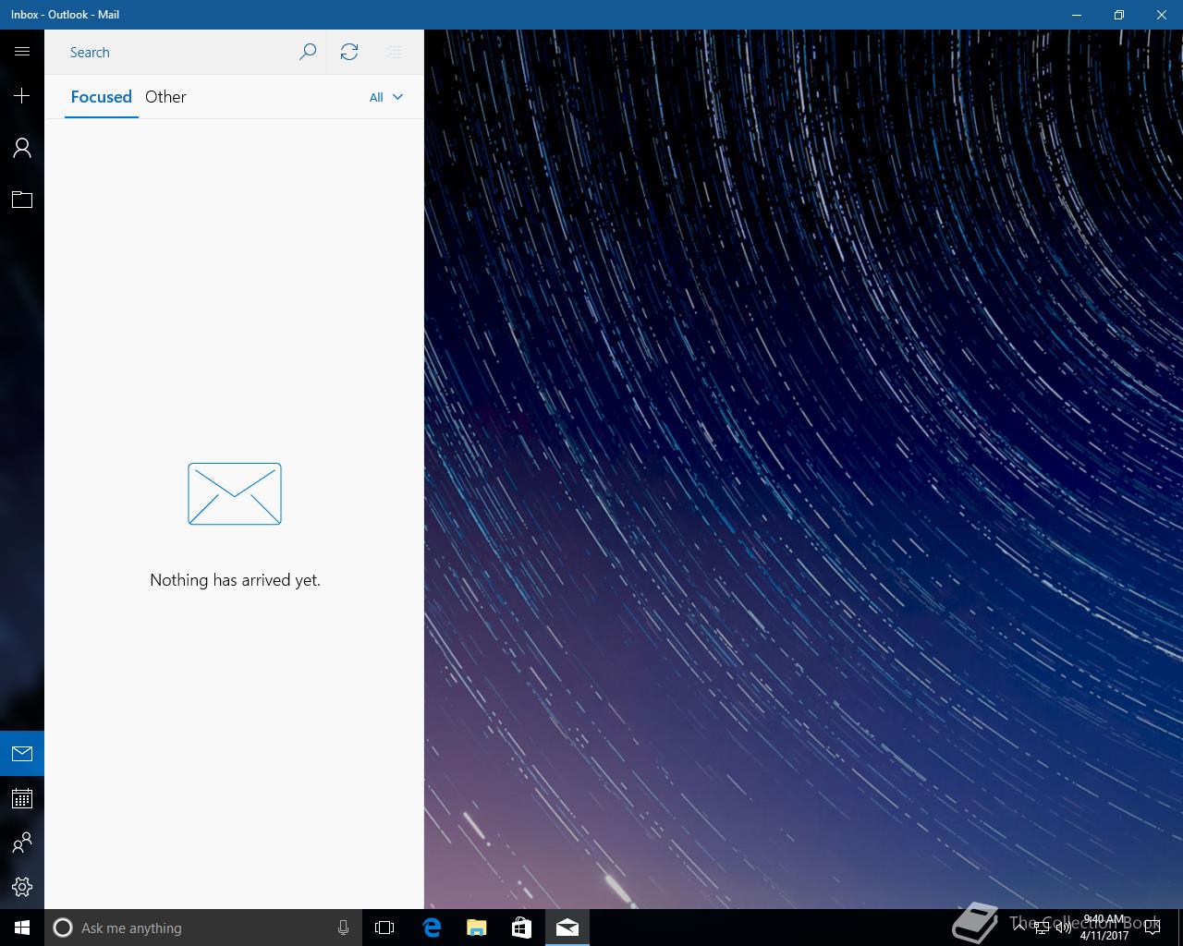Open the Windows Start menu
Viewport: 1183px width, 946px height.
(x=22, y=928)
